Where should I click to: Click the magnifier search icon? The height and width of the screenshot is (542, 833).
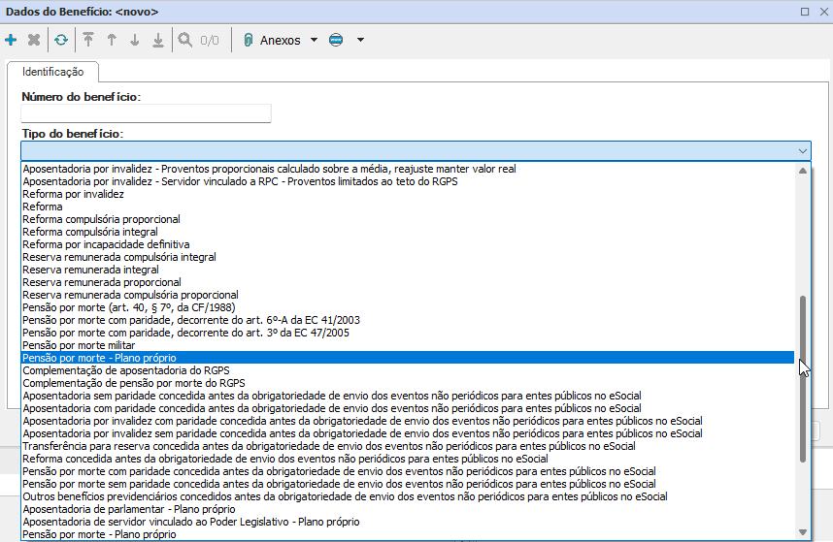184,40
